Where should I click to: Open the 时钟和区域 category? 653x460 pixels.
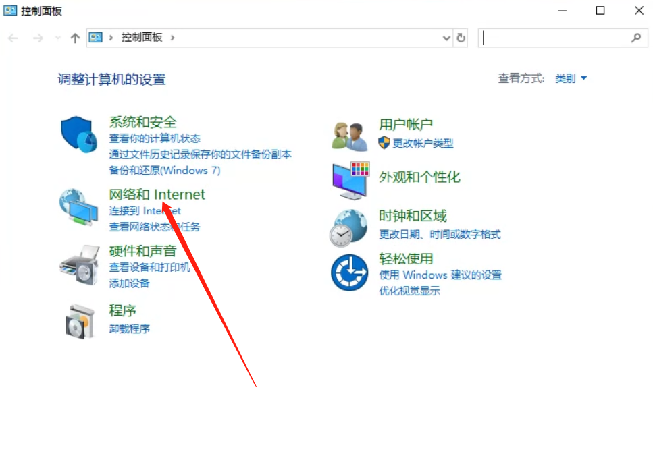413,216
